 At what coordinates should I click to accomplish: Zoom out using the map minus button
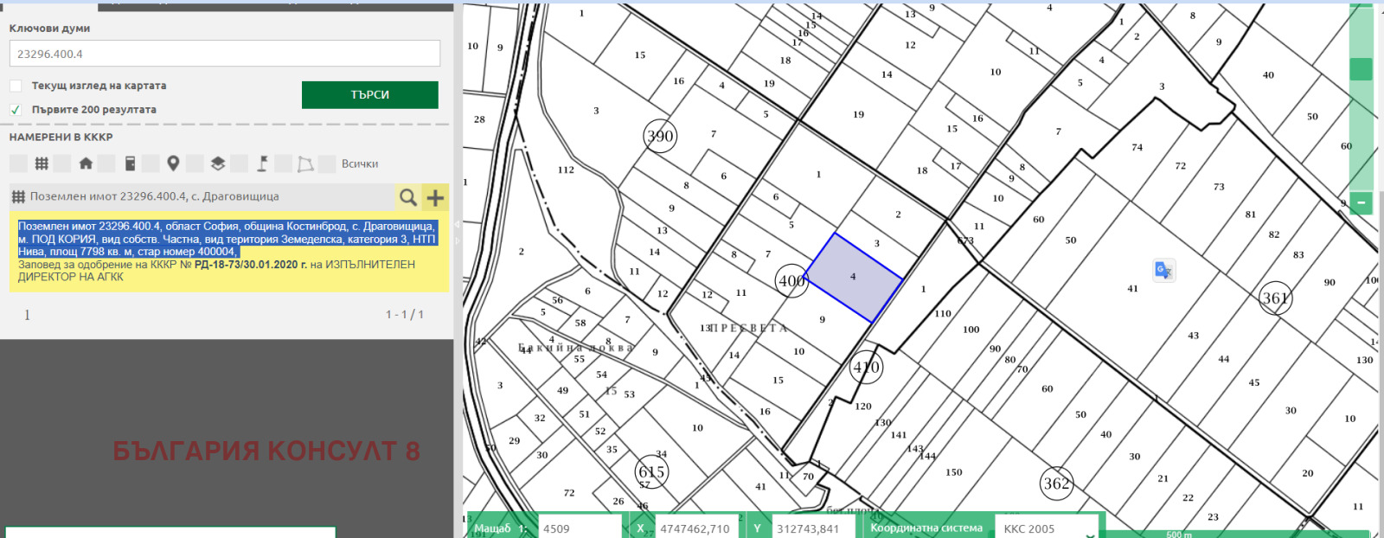tap(1361, 203)
